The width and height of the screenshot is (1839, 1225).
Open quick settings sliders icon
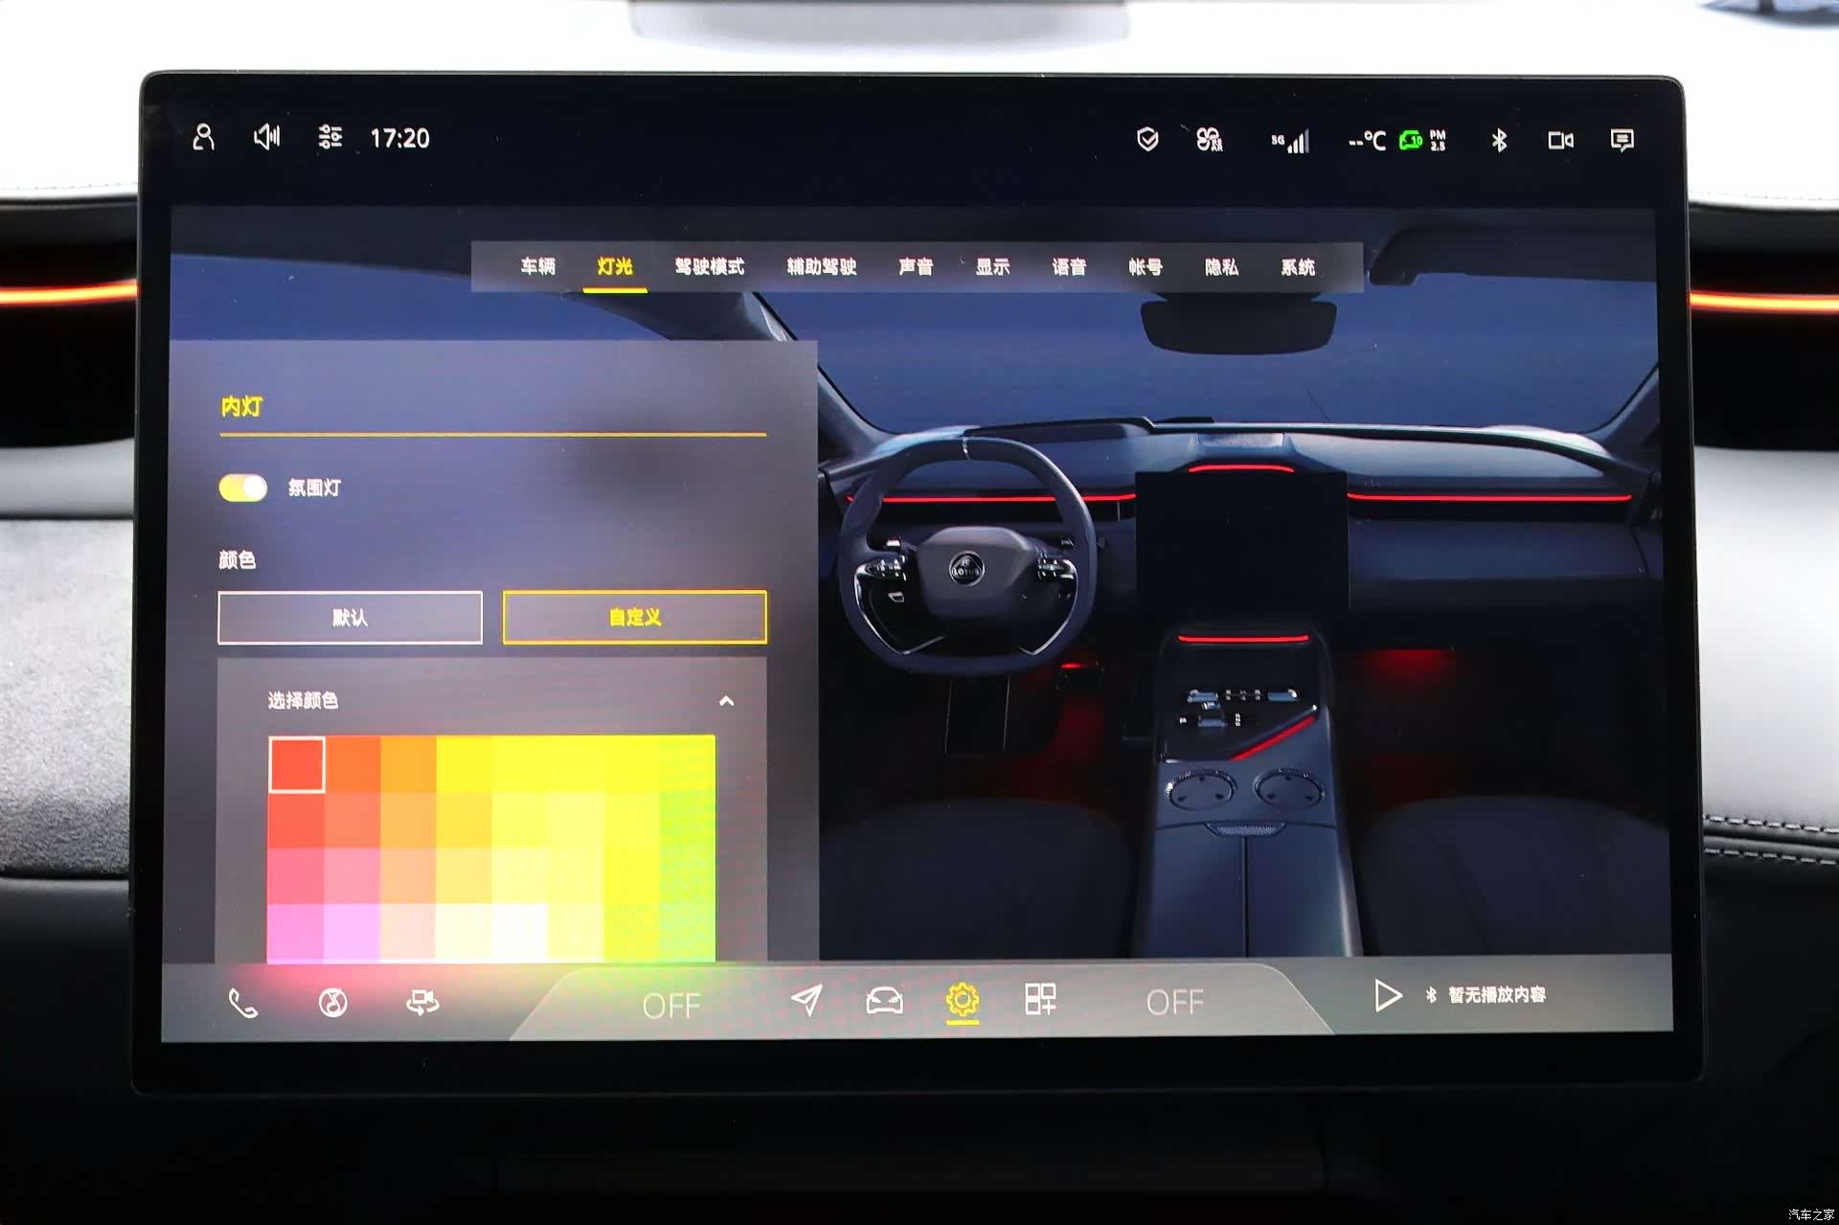(x=329, y=137)
